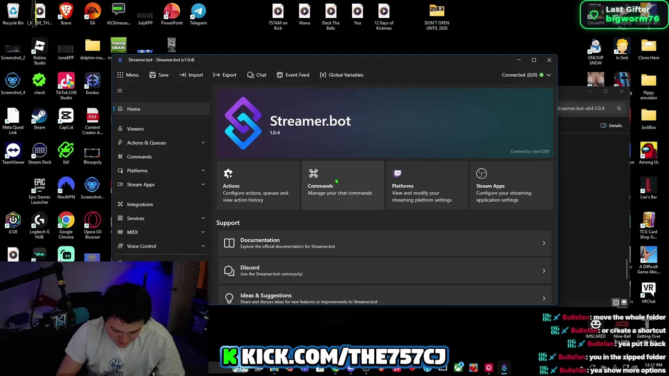Viewport: 669px width, 376px height.
Task: Select the Content Creator PDF desktop file
Action: click(93, 121)
